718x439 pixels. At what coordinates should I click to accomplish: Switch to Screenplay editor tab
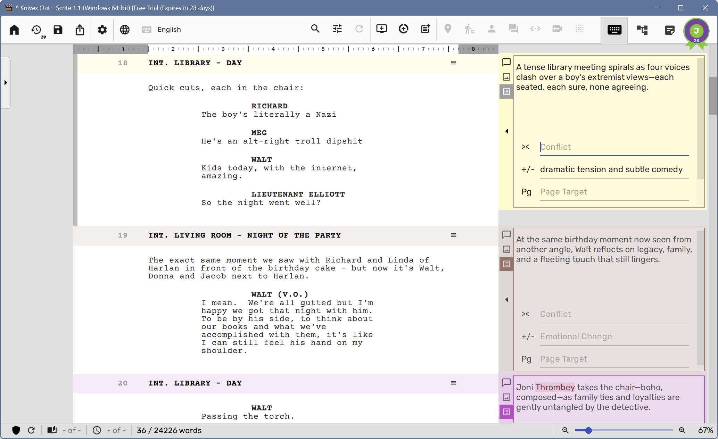coord(614,30)
